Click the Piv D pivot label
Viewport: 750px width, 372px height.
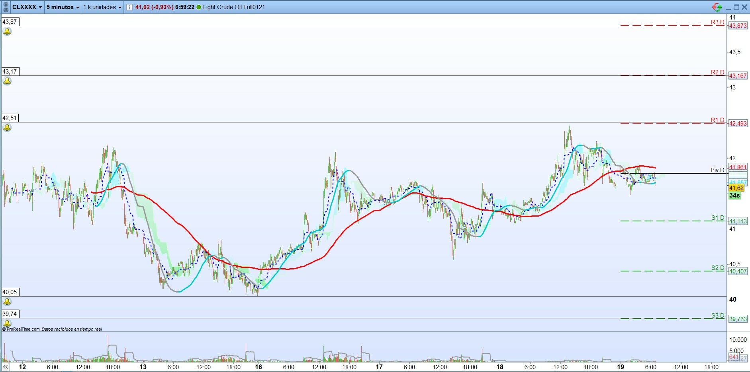(718, 170)
